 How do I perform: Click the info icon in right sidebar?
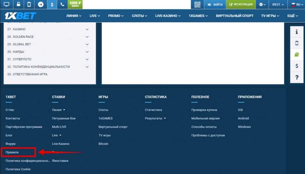point(297,32)
